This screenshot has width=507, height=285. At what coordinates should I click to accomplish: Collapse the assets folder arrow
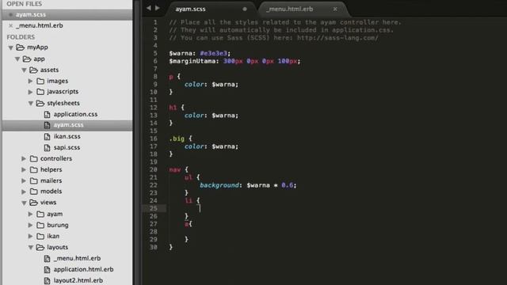24,70
